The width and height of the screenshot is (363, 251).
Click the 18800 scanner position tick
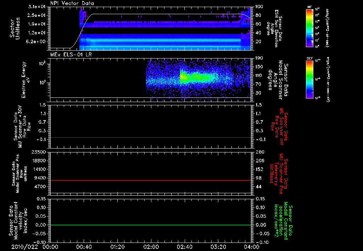click(39, 161)
